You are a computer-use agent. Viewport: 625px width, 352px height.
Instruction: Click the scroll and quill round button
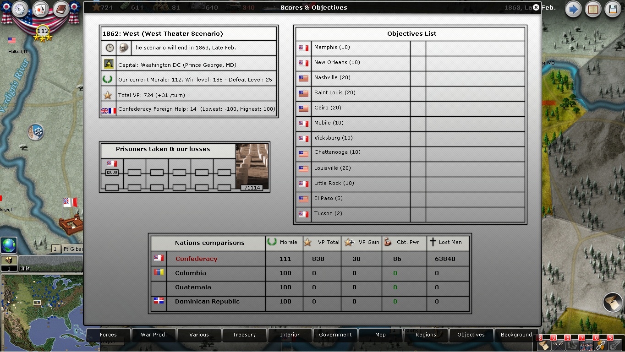coord(613,303)
